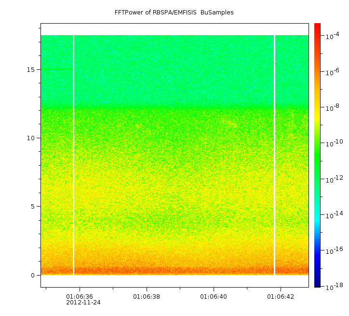Click the dark blue bottom of the colorbar
Image resolution: width=349 pixels, height=316 pixels.
coord(317,284)
